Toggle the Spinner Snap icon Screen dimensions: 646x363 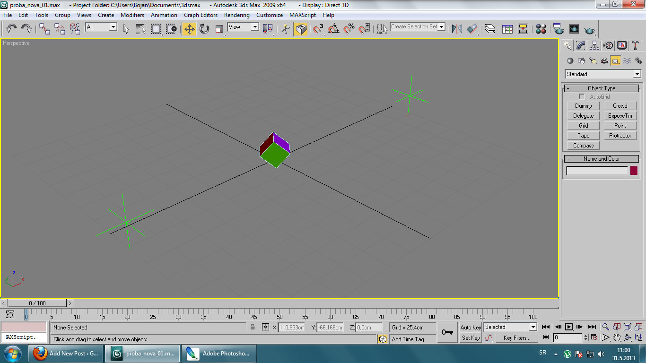point(364,29)
